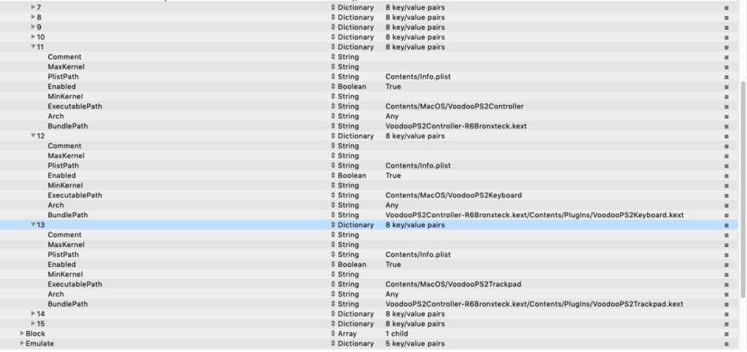The image size is (747, 352).
Task: Click the row handle icon for item 13
Action: tap(726, 225)
